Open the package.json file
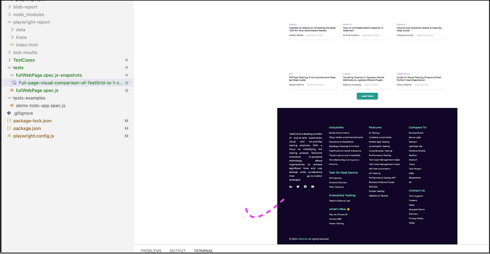490x254 pixels. (27, 128)
